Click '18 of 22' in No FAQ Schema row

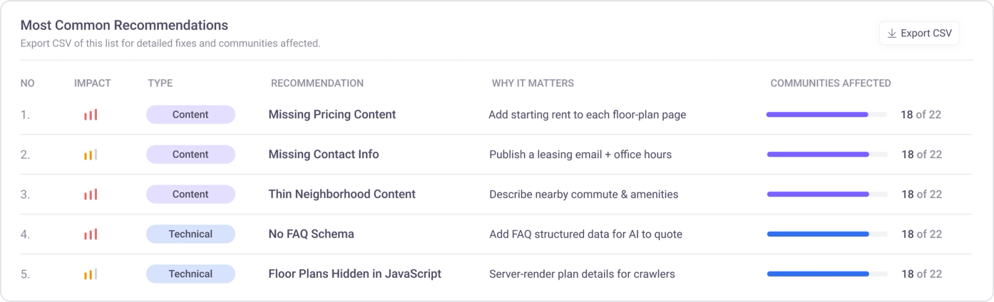click(922, 234)
